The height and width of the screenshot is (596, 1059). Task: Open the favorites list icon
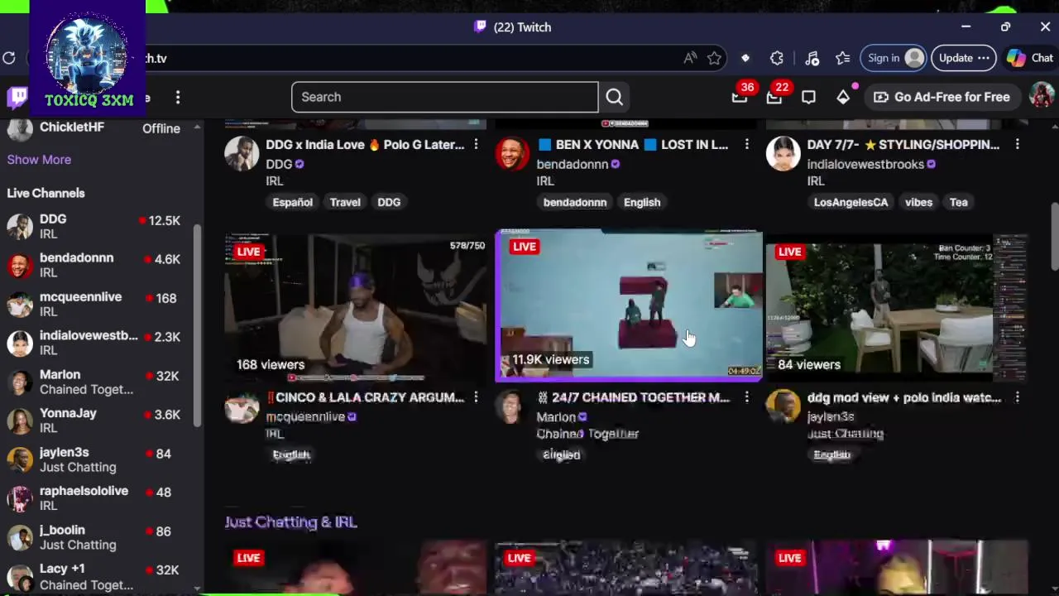843,58
